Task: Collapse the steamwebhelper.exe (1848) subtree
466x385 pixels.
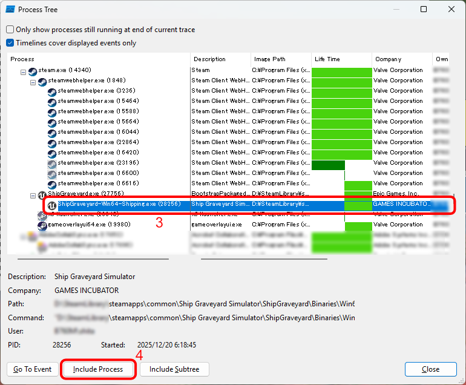Action: [33, 81]
